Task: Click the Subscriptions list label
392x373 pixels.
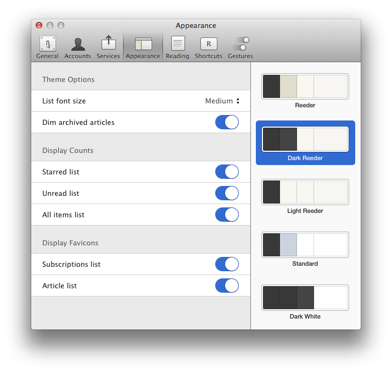Action: (71, 264)
